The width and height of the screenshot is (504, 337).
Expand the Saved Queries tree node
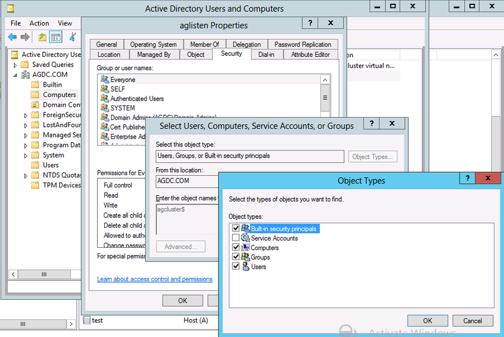click(15, 65)
